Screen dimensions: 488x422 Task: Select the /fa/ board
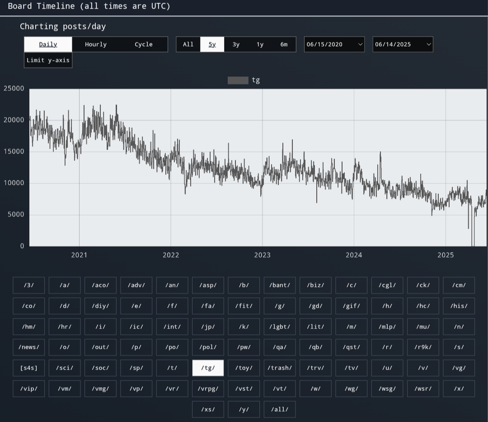208,306
